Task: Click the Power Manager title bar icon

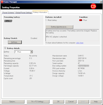Action: [x=2, y=2]
